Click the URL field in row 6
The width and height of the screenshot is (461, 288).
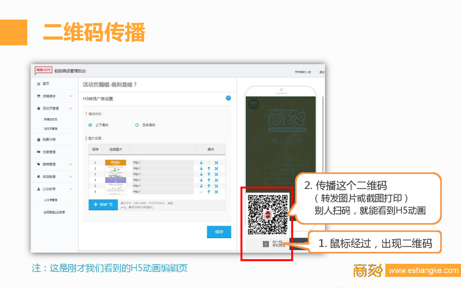click(163, 192)
